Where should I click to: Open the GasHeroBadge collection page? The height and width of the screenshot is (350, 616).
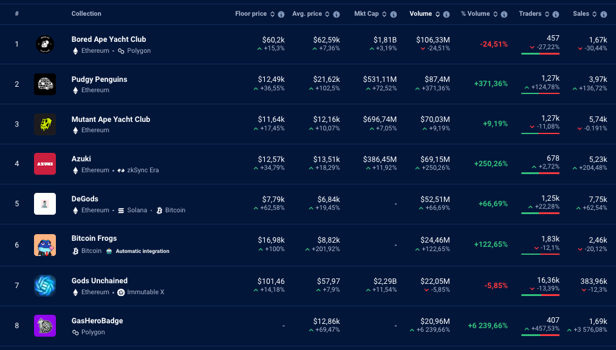point(97,320)
